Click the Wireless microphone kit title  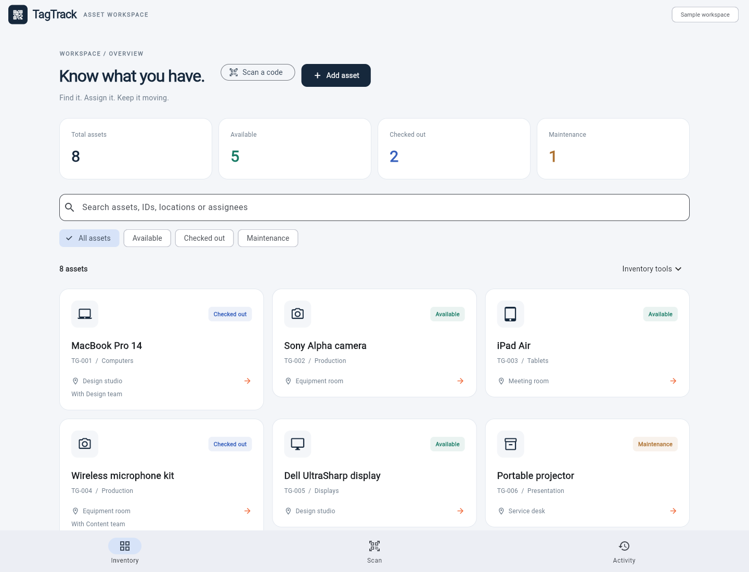(123, 476)
